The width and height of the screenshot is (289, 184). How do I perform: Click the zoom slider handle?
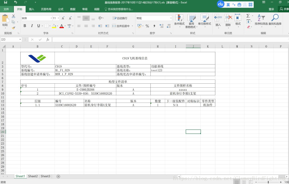point(268,182)
